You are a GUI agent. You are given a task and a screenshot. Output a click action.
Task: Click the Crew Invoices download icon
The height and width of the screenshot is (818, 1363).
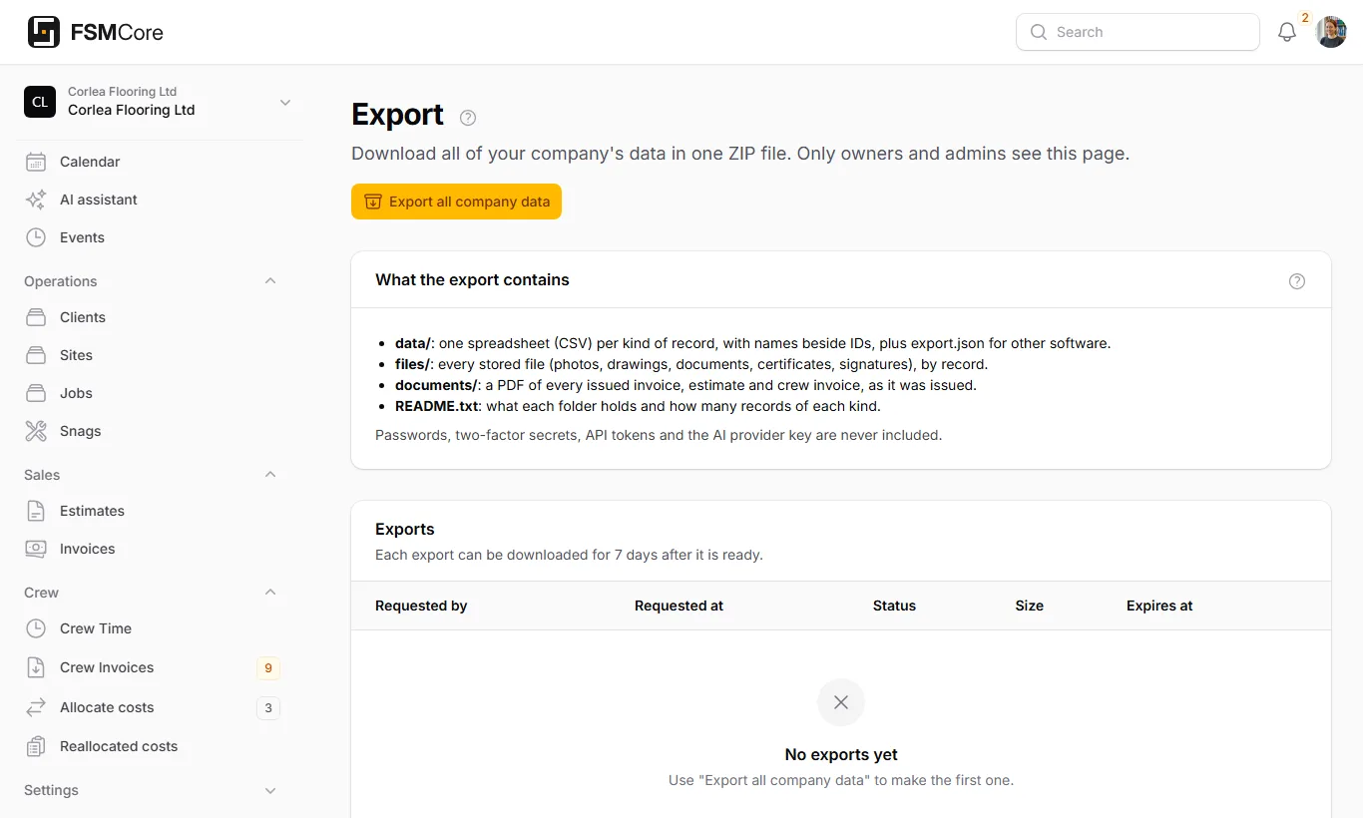(x=36, y=667)
